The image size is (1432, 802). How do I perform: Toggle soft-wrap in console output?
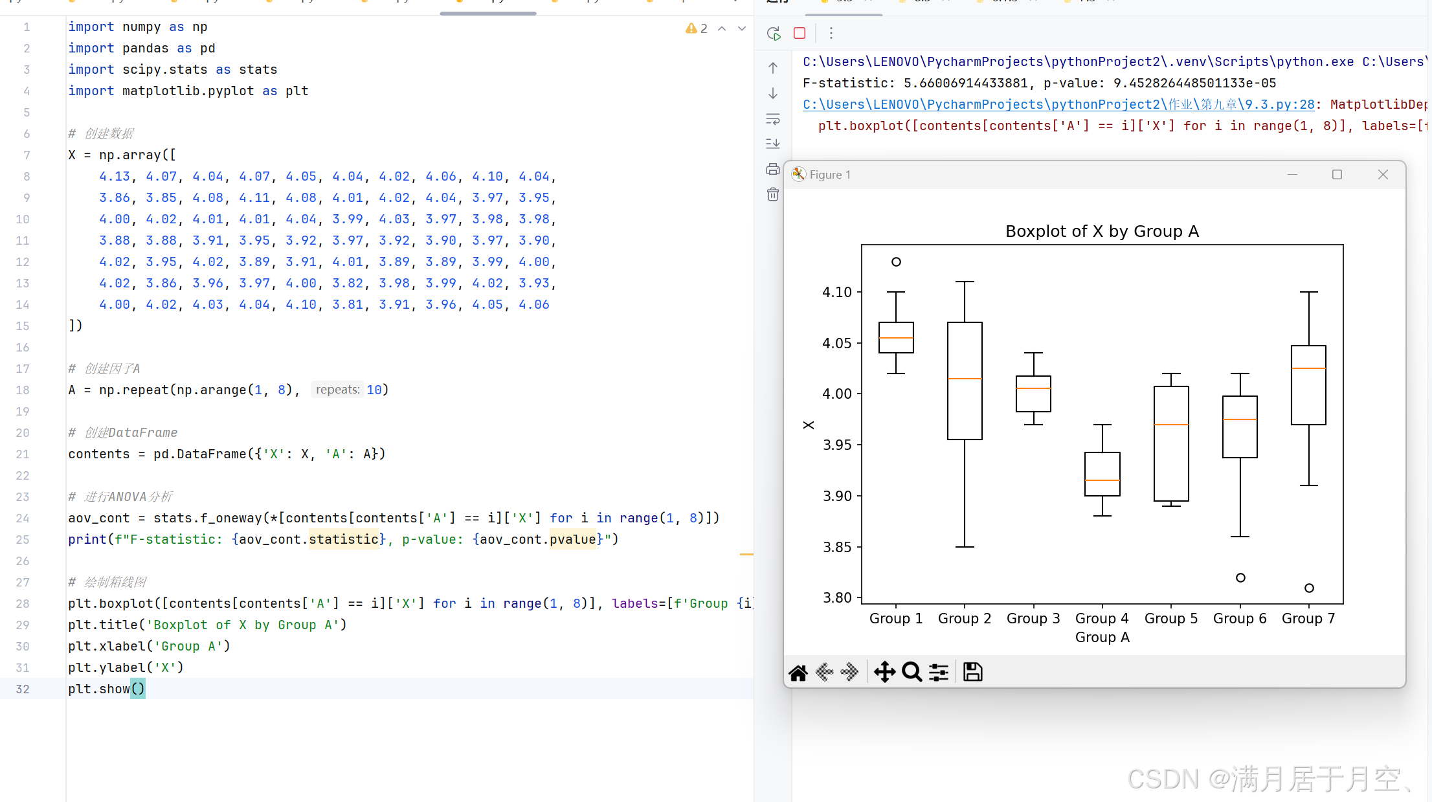773,119
